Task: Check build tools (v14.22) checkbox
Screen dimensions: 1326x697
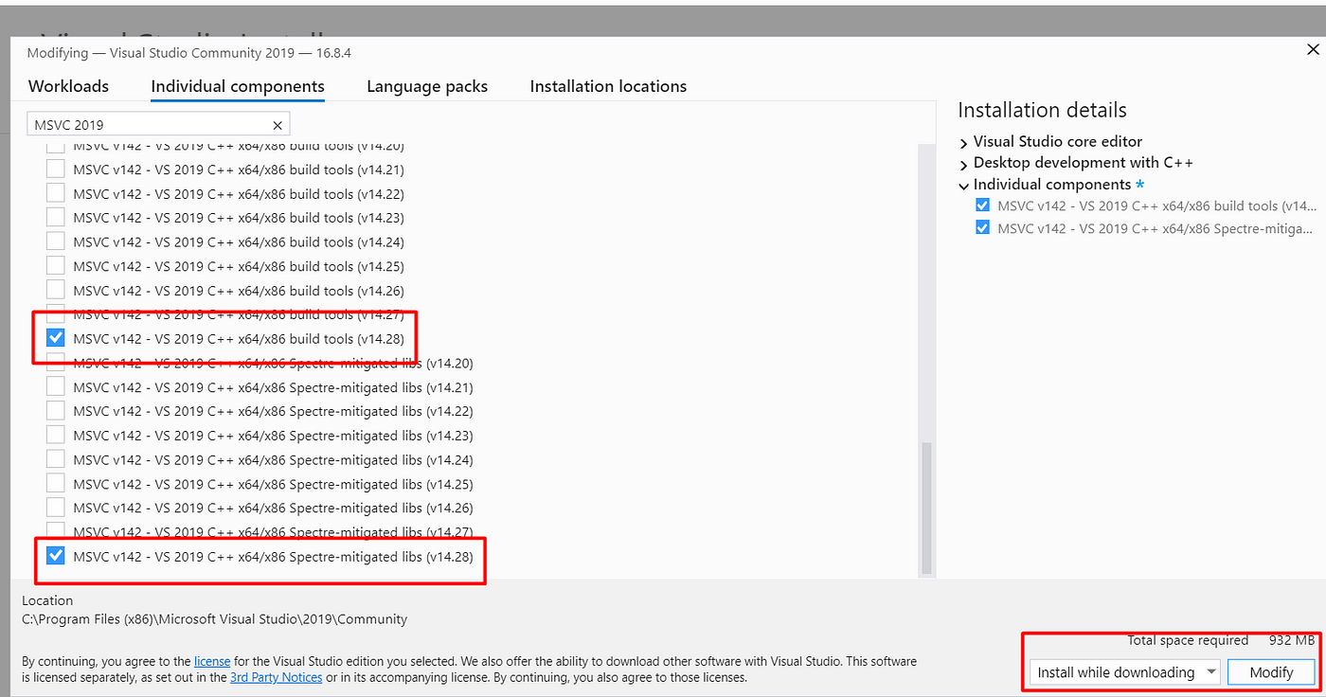Action: coord(56,193)
